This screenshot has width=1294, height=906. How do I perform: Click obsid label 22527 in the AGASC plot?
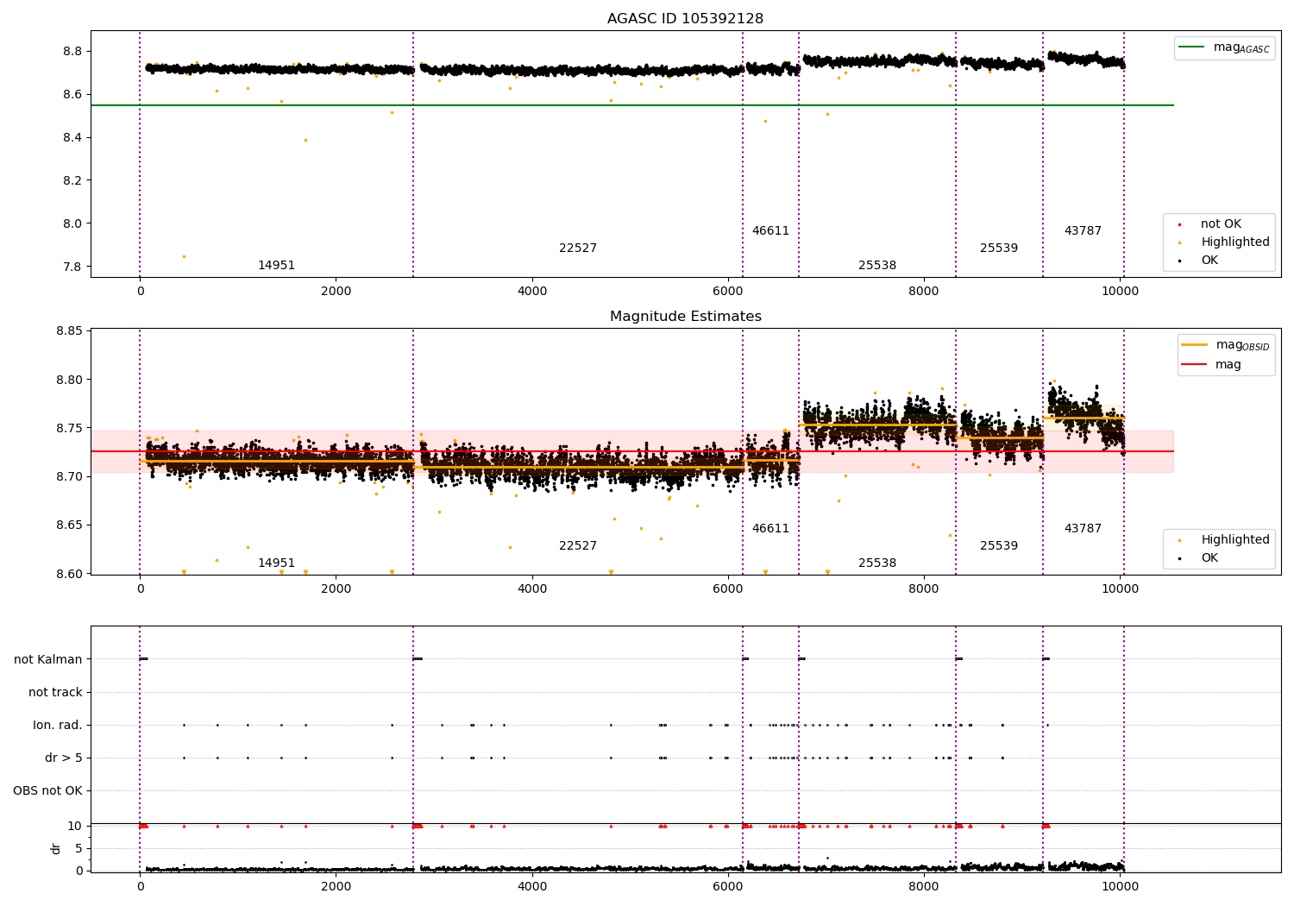(x=578, y=249)
